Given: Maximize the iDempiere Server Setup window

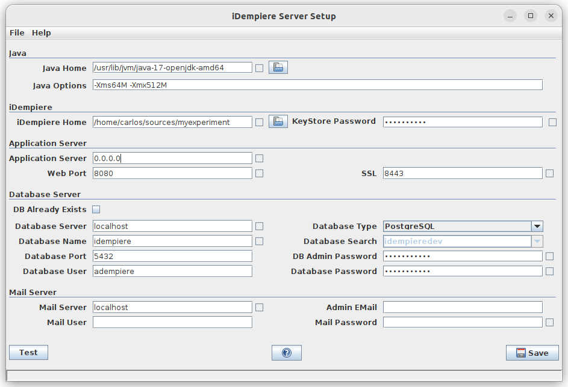Looking at the screenshot, I should click(531, 16).
